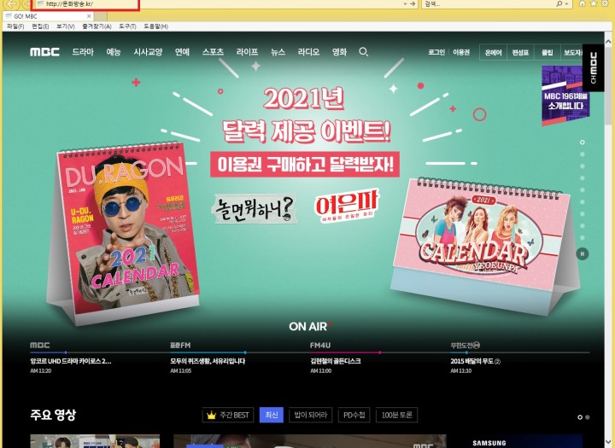Click the 로그인 link

(x=436, y=52)
